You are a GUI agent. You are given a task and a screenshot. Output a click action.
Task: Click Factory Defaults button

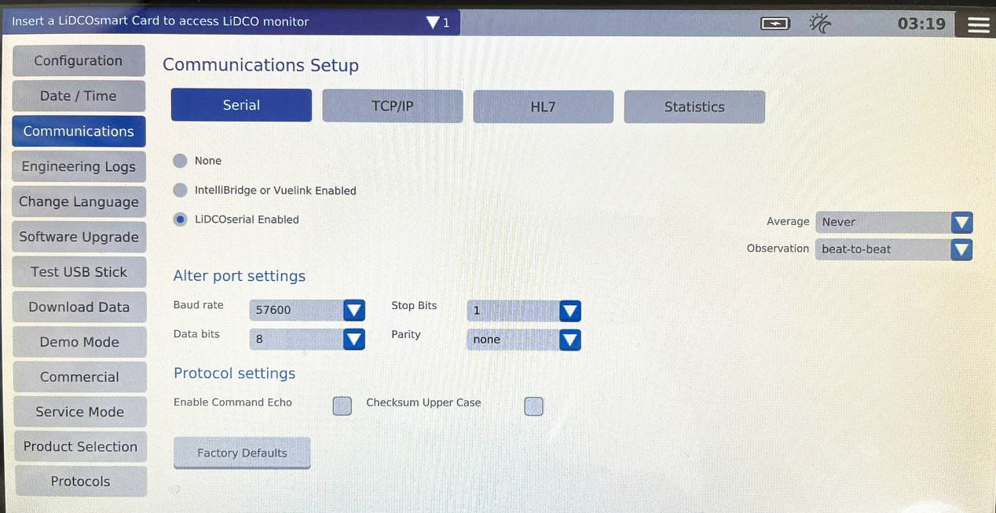pyautogui.click(x=242, y=453)
